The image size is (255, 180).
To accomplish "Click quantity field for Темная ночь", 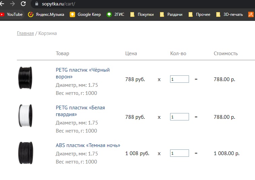I will pos(180,153).
